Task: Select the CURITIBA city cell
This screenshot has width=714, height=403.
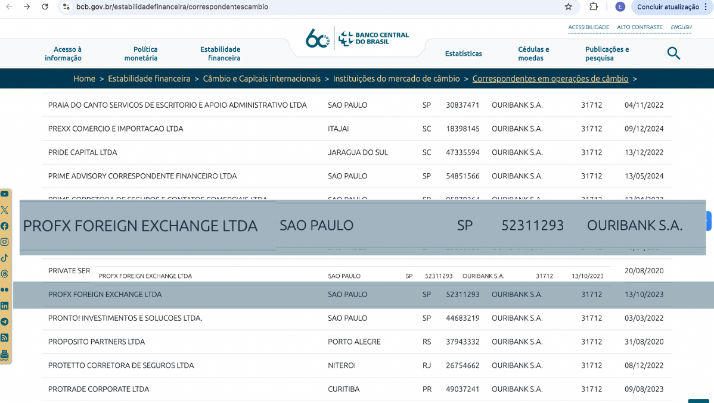Action: (344, 389)
